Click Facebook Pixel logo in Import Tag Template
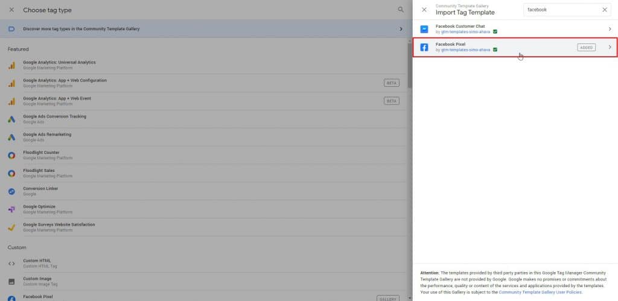The width and height of the screenshot is (618, 301). pyautogui.click(x=424, y=47)
